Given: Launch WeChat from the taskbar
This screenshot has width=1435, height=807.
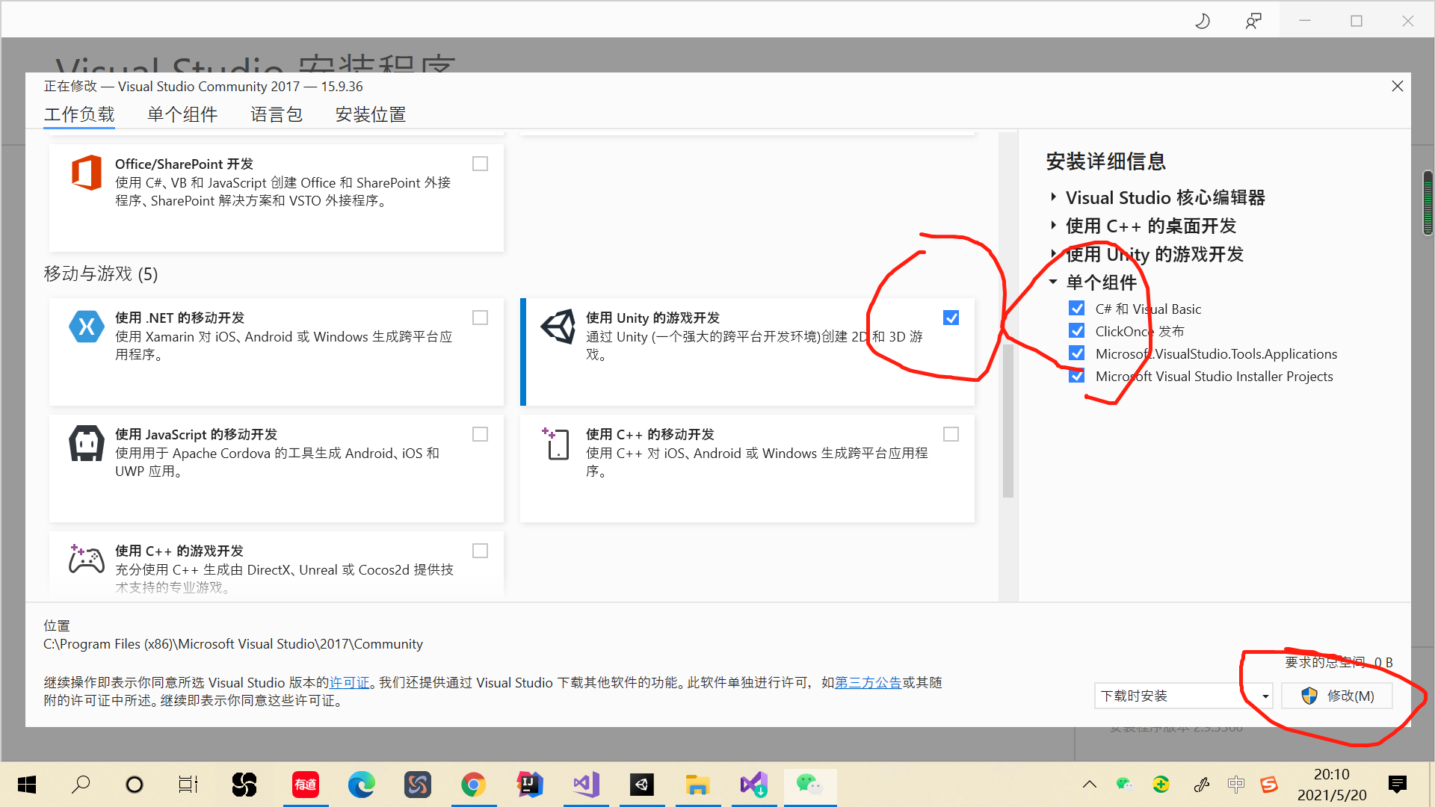Looking at the screenshot, I should (810, 784).
